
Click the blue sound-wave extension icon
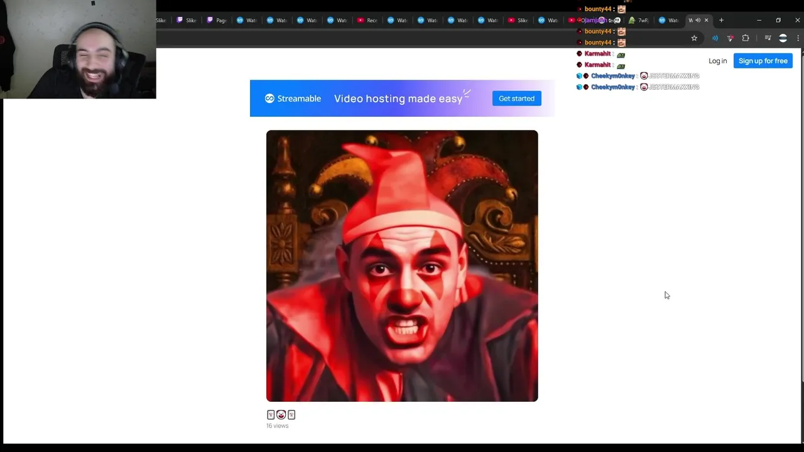point(715,38)
